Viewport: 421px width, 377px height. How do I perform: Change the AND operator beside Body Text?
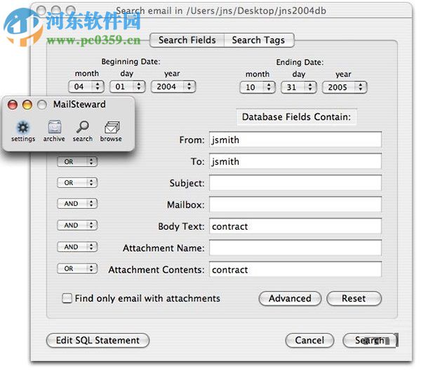point(77,225)
